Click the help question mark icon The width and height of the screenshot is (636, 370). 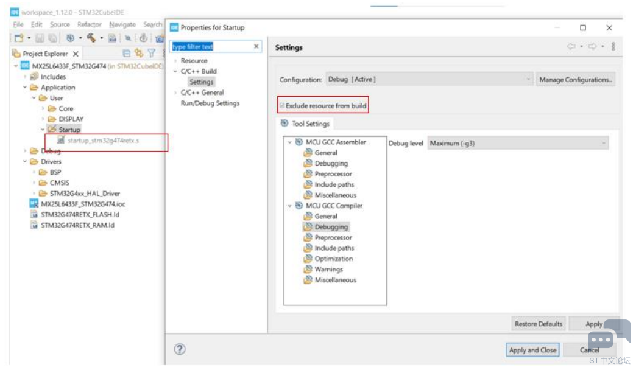[180, 349]
